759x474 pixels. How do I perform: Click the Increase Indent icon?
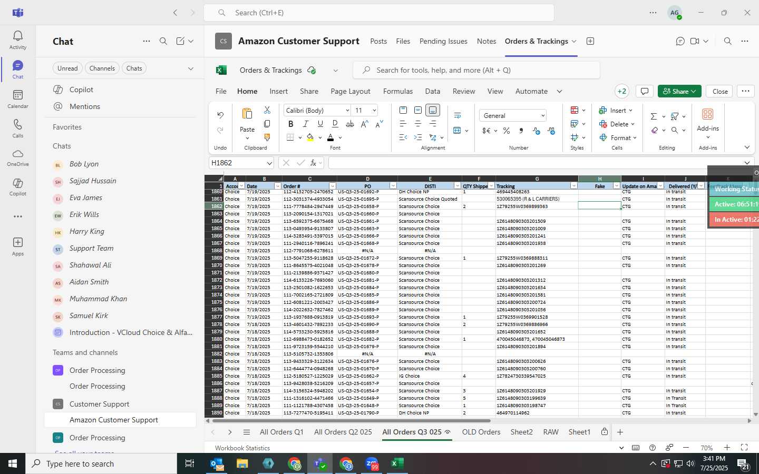click(418, 137)
